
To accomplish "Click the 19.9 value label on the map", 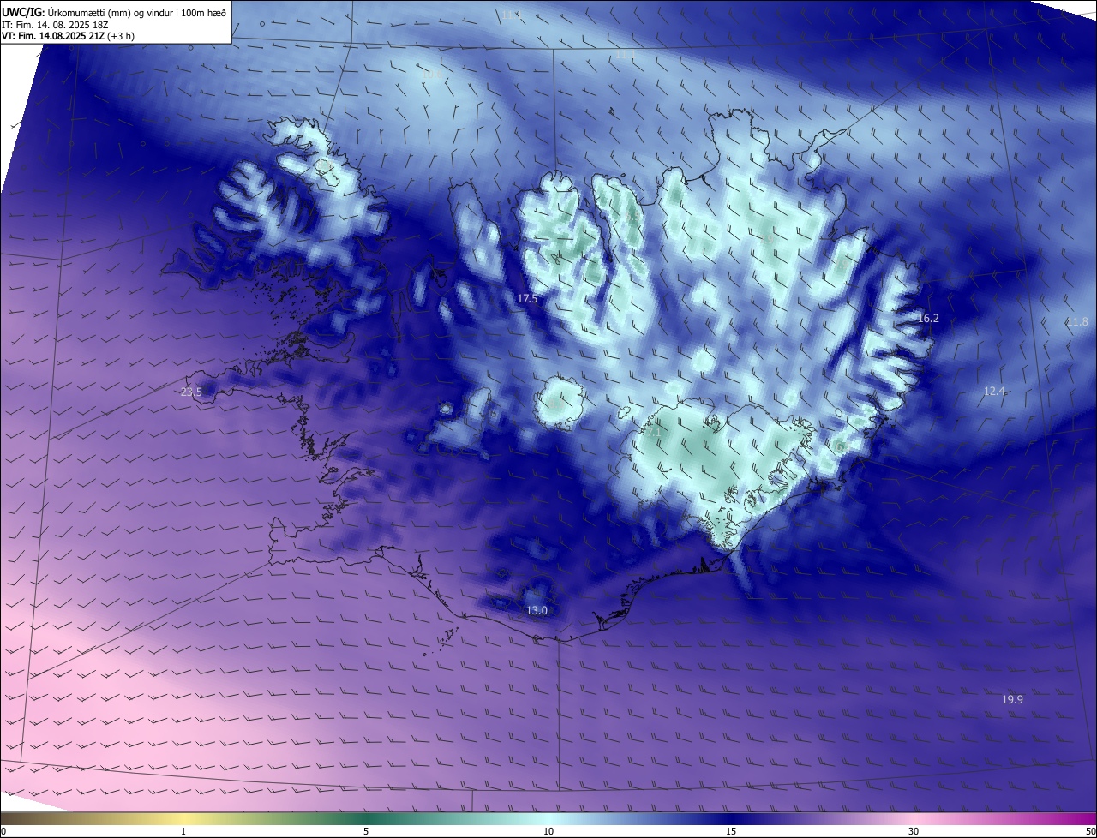I will pos(1012,699).
